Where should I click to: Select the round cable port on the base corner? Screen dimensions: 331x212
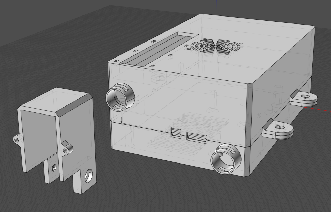pos(226,159)
